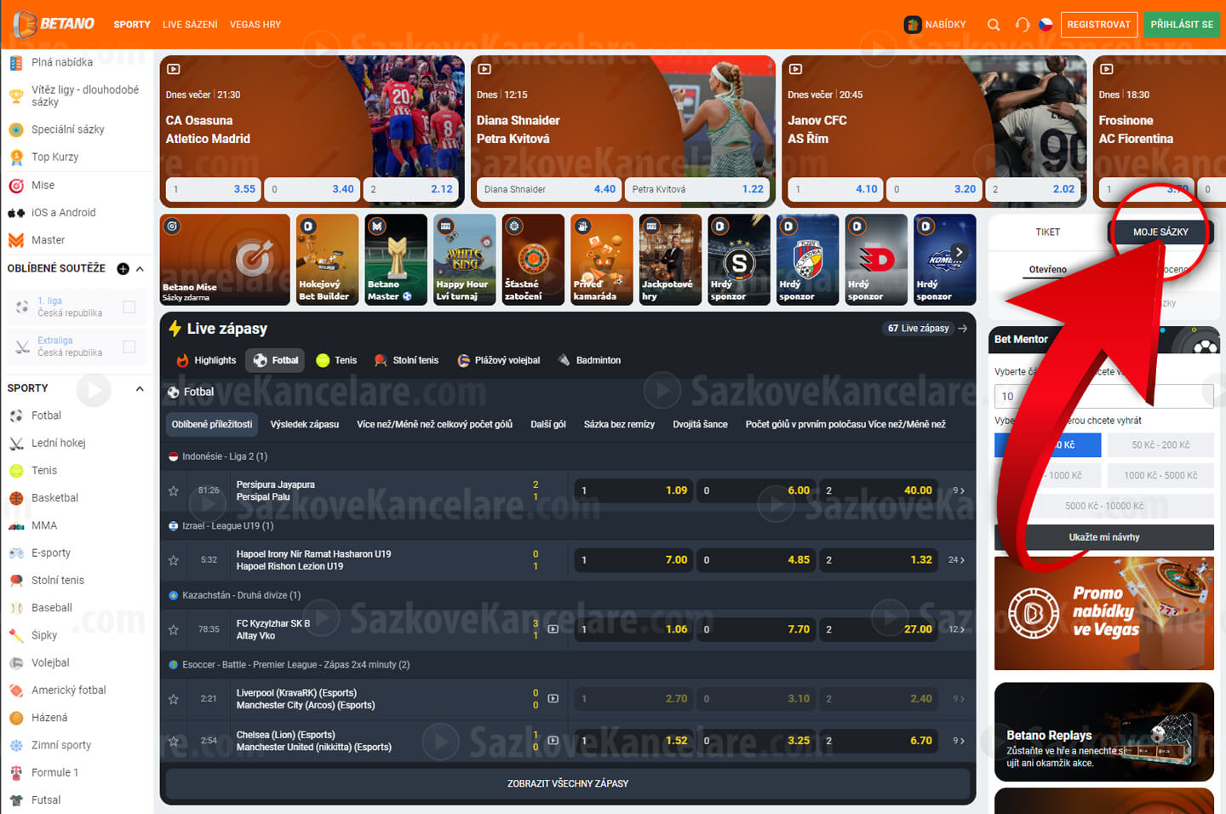Click the Betano logo
The image size is (1226, 814).
(54, 24)
